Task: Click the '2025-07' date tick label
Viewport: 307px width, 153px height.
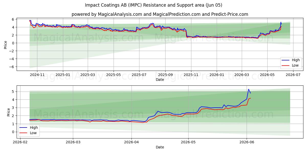Action: click(x=139, y=75)
